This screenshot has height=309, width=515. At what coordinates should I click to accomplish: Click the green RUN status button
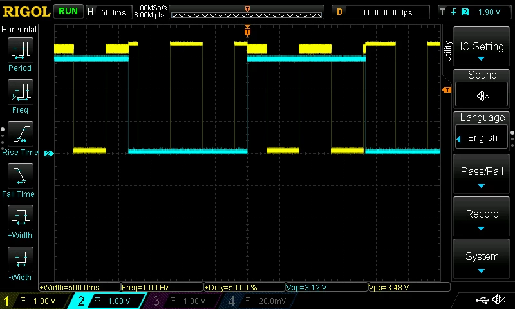pos(68,11)
